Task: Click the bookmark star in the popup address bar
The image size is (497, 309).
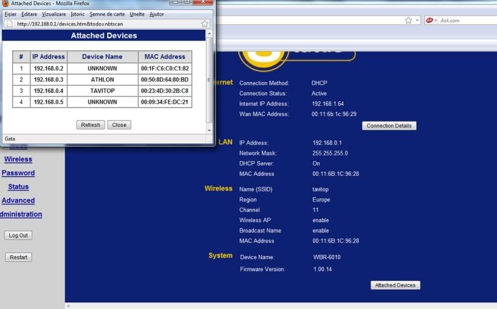Action: [205, 24]
